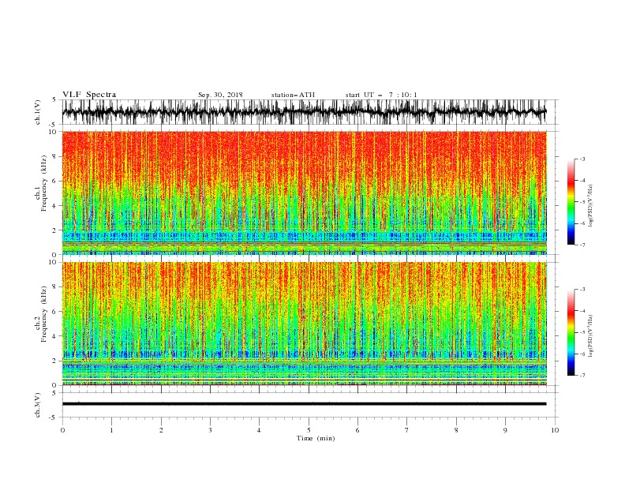
Task: Click the time axis tick label "3"
Action: coord(210,430)
